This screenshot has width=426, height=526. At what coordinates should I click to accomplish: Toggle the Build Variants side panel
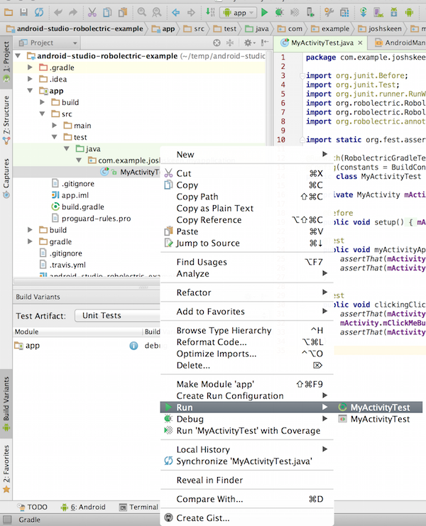(x=6, y=404)
